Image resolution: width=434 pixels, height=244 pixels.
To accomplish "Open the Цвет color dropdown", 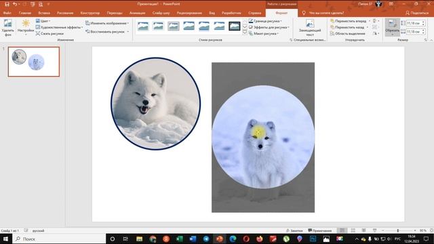I will (x=43, y=21).
